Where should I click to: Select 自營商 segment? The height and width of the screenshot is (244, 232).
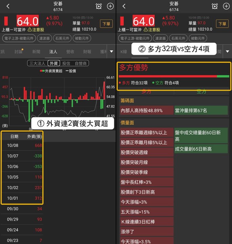(80, 63)
